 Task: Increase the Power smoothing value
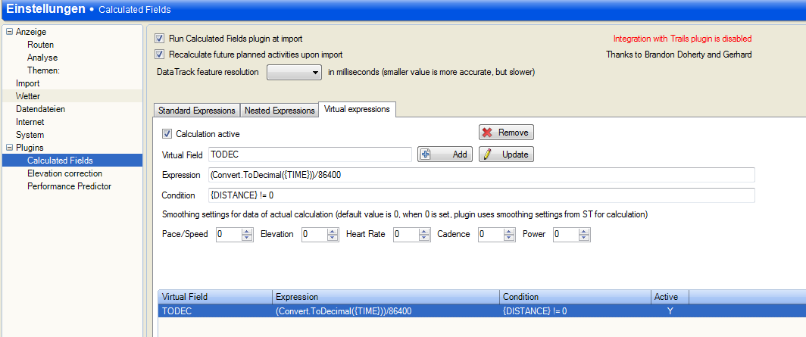[583, 231]
